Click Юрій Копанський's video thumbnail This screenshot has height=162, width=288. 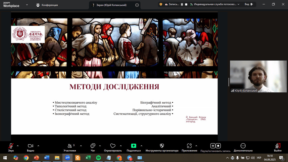click(258, 76)
